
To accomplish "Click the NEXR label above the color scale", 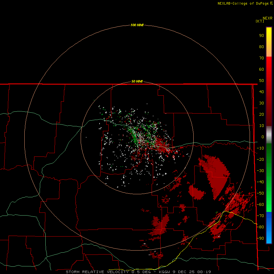I will click(267, 18).
